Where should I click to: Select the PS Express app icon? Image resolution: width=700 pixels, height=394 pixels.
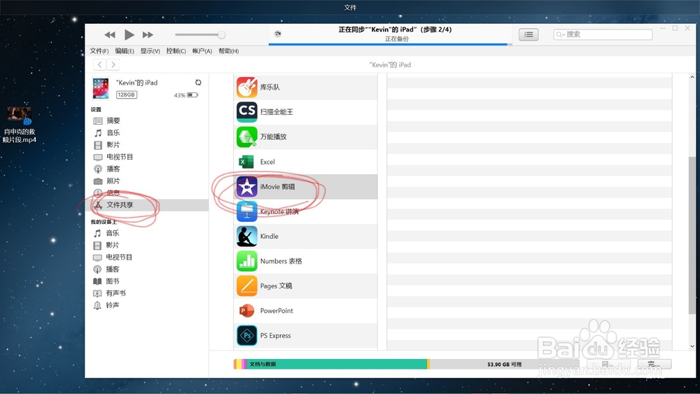click(x=246, y=335)
